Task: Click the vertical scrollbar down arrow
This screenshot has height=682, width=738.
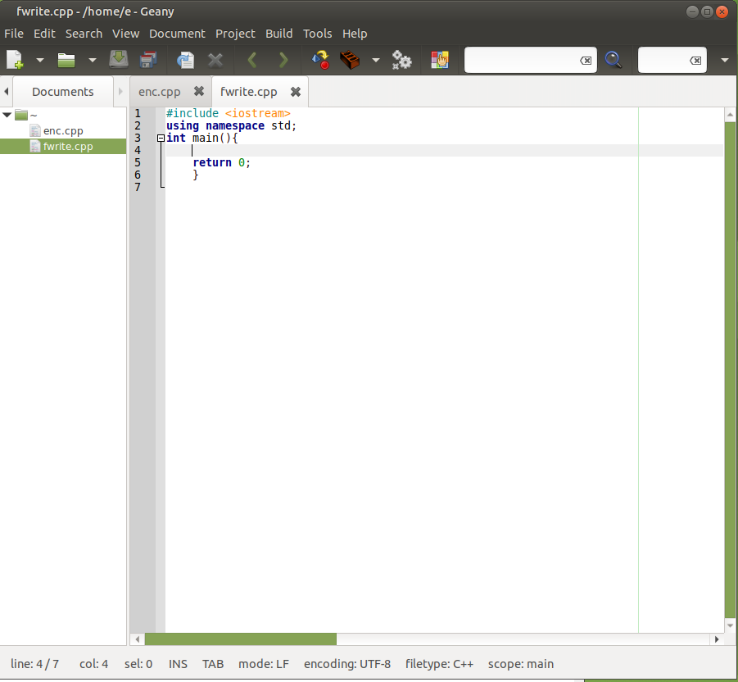Action: point(730,625)
